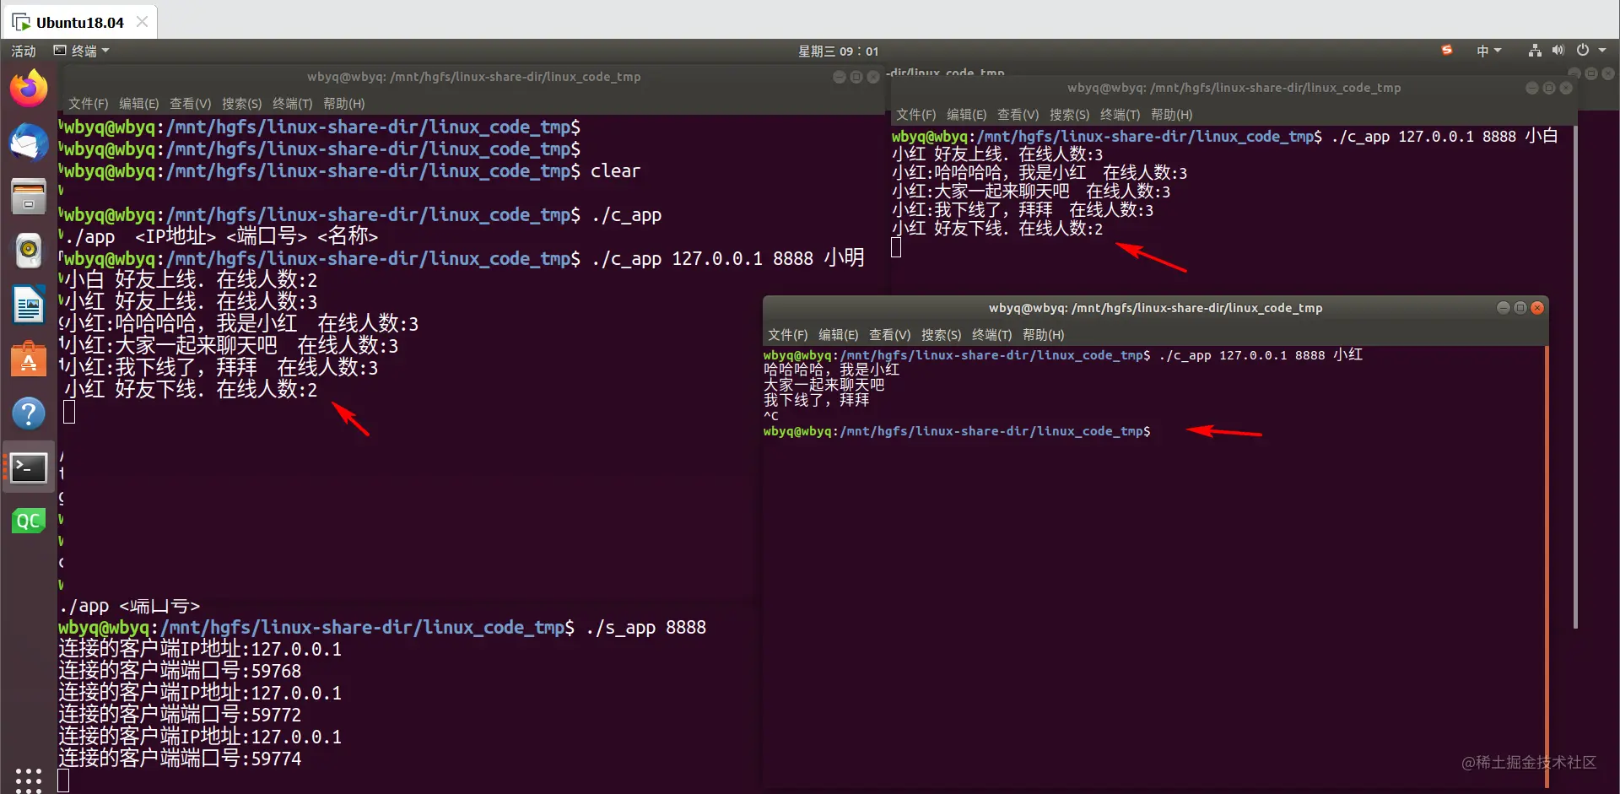Click "小白 好友上线. 在线人数:2" line
Image resolution: width=1620 pixels, height=794 pixels.
191,280
